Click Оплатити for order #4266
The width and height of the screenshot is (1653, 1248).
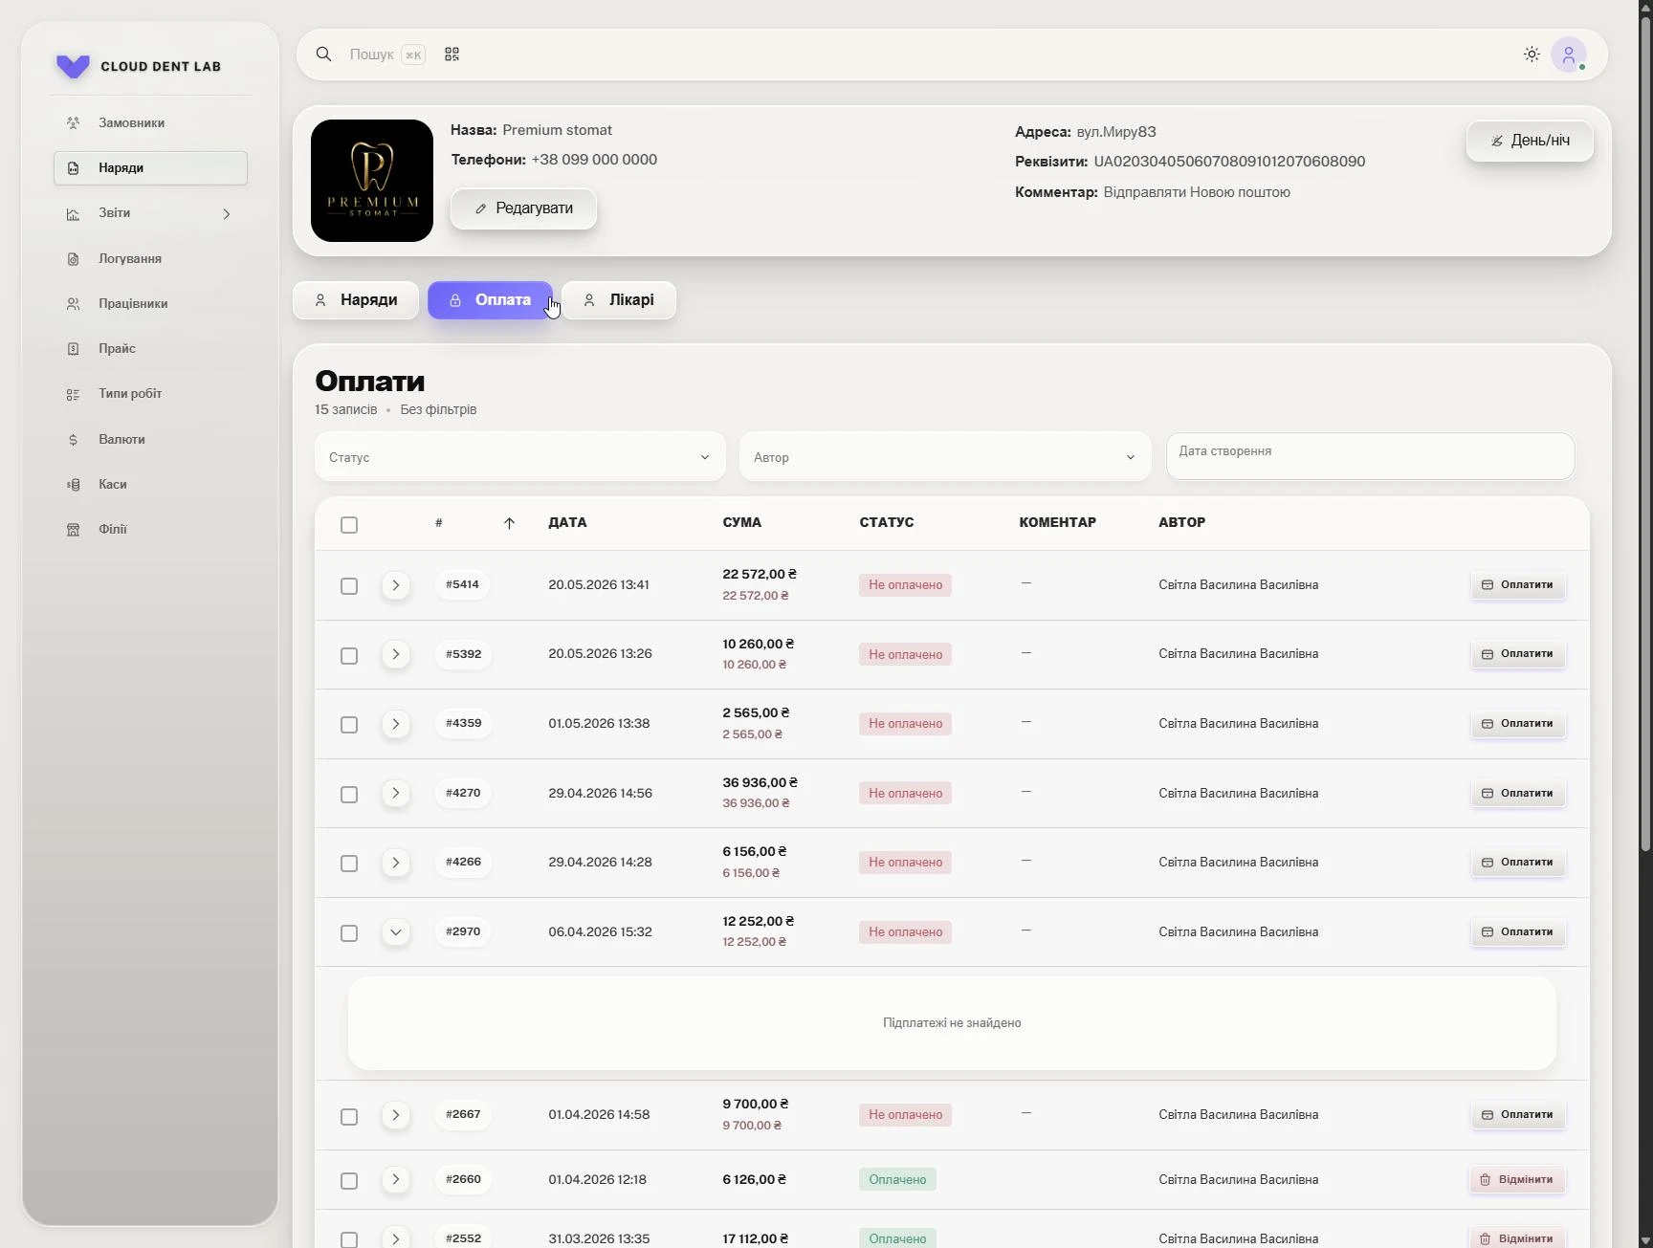[x=1518, y=863]
